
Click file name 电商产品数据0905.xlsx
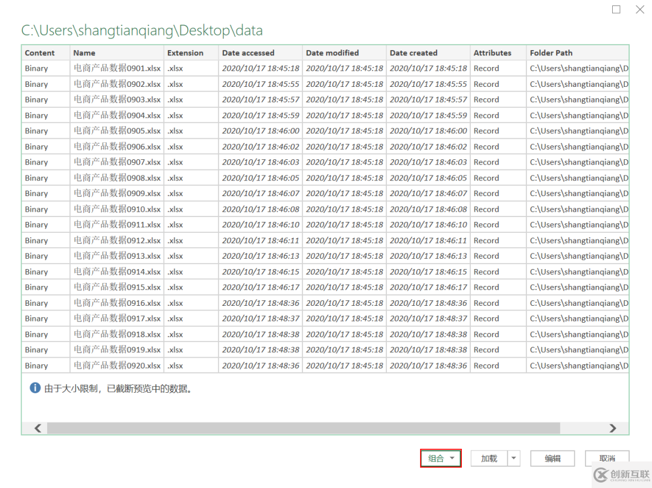117,131
